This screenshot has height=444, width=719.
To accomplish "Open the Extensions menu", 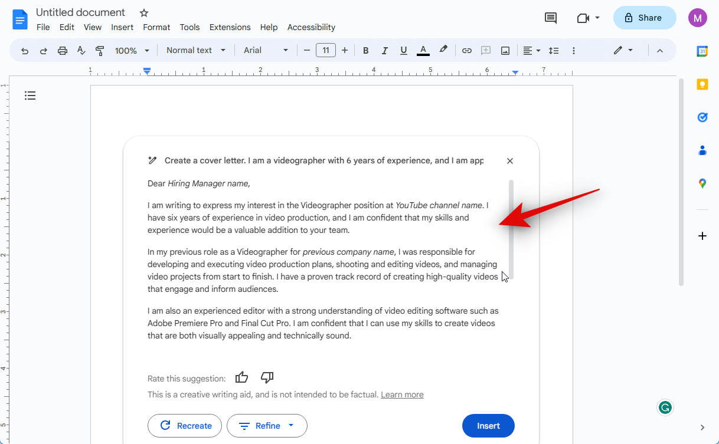I will [x=230, y=27].
